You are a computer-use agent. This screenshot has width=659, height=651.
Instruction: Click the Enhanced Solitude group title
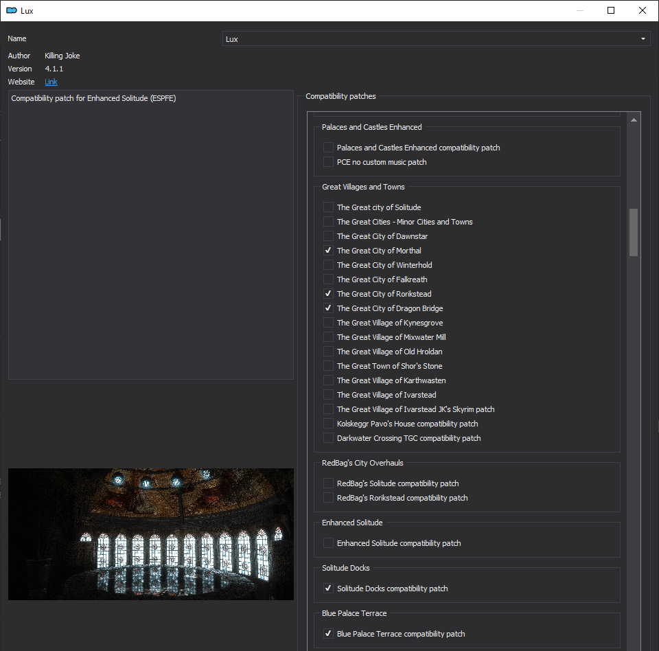coord(352,523)
